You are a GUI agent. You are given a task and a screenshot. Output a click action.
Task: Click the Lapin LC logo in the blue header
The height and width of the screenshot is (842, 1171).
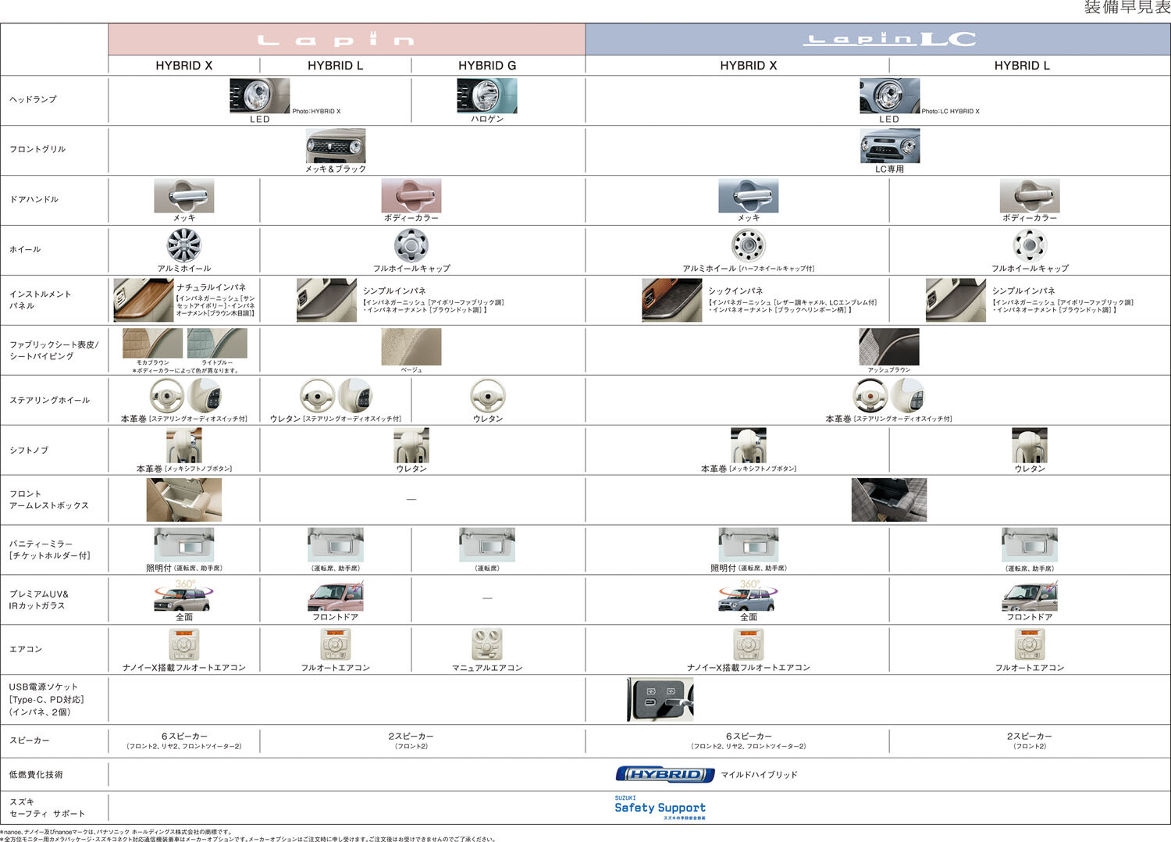point(888,39)
